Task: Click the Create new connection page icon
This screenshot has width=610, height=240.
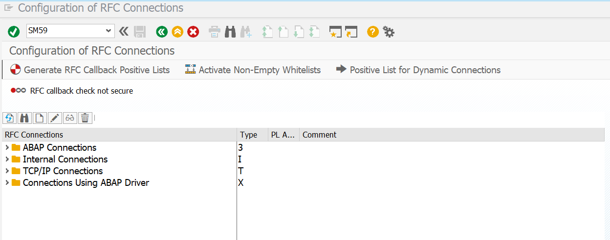Action: (x=40, y=118)
